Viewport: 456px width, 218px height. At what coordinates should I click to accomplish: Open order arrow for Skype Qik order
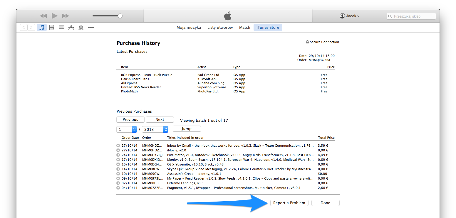[118, 169]
